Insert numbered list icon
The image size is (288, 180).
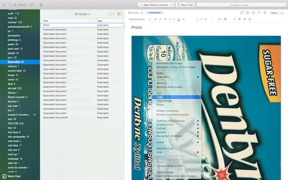pyautogui.click(x=201, y=19)
